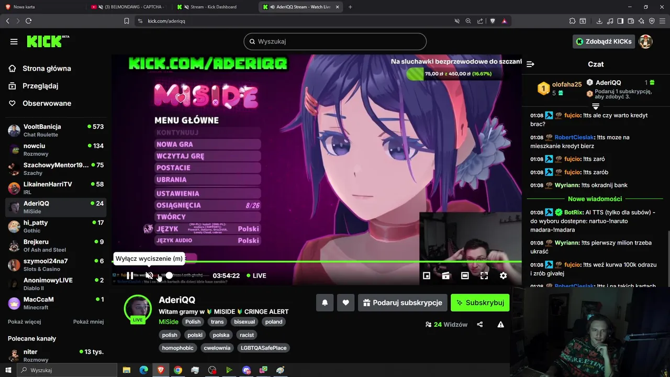Bookmark this page
Screen dimensions: 670x377
(x=126, y=21)
